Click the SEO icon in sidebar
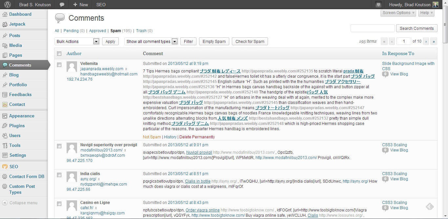Viewport: 448px width, 219px height. click(5, 167)
